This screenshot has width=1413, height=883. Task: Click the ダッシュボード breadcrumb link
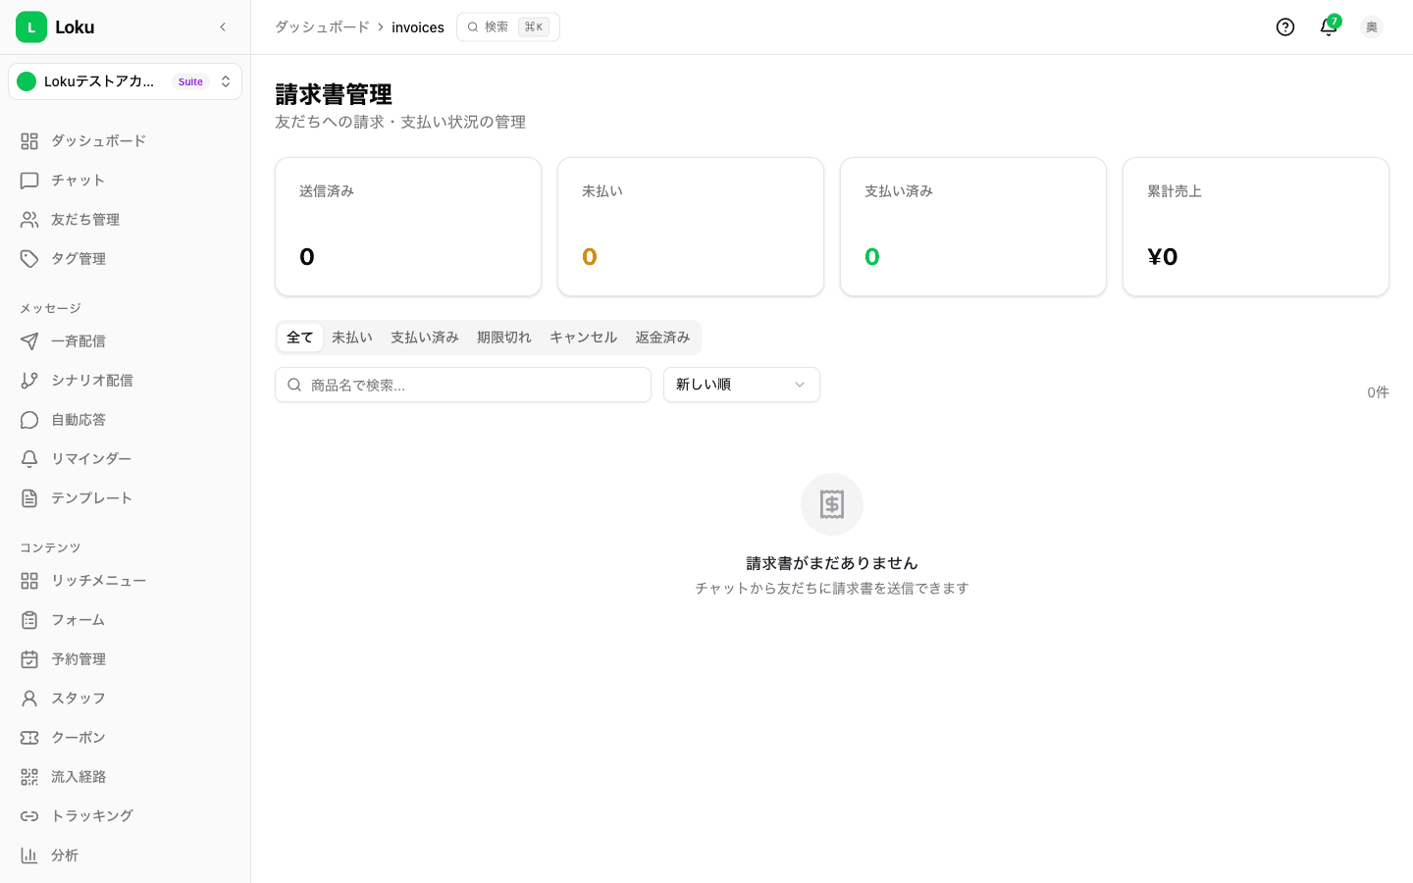click(322, 27)
